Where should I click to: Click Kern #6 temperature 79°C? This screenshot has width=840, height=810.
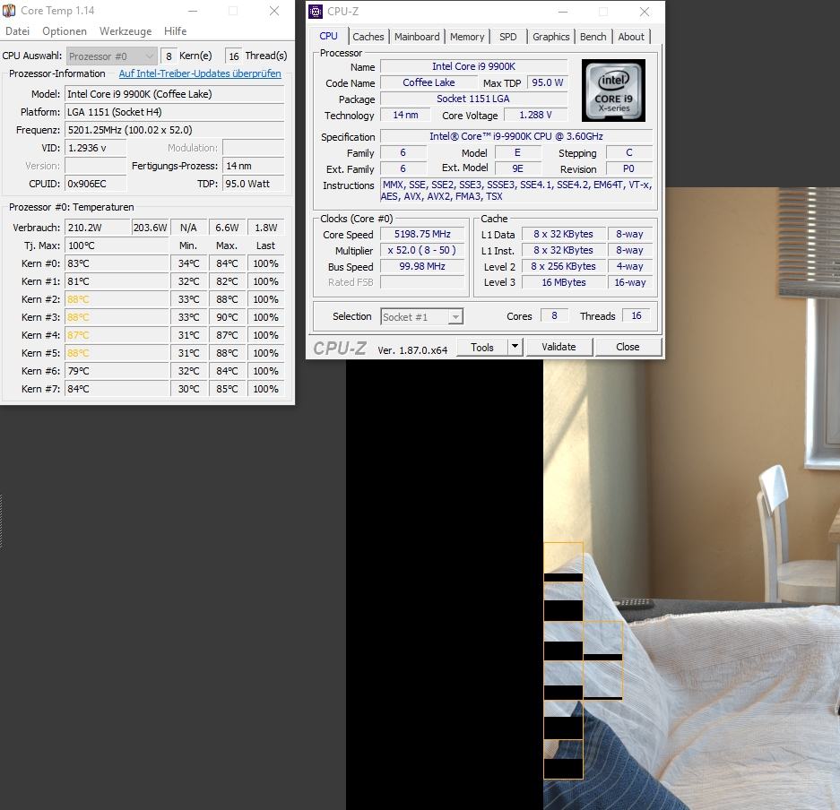[x=117, y=371]
